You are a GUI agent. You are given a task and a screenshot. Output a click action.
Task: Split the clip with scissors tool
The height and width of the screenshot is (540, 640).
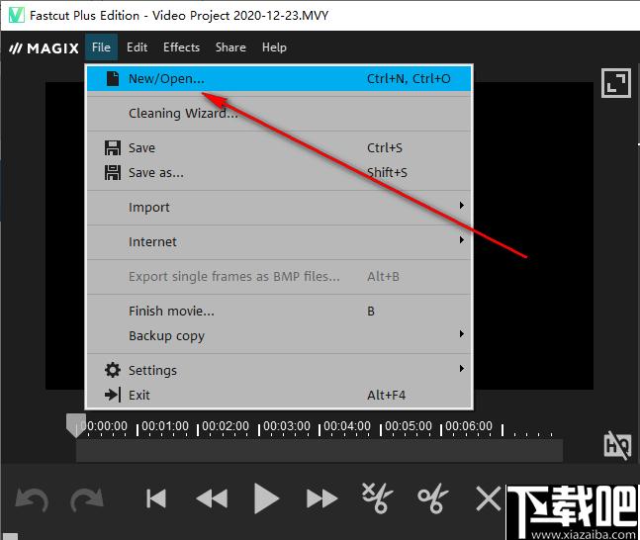(x=432, y=497)
